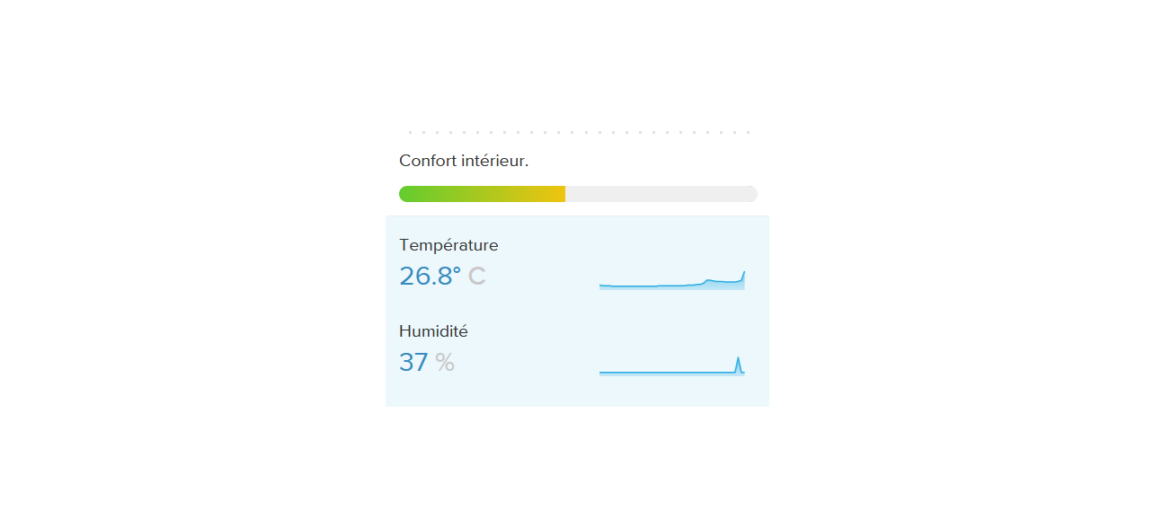Click the small bump in temperature sparkline
The image size is (1154, 528).
(x=710, y=281)
